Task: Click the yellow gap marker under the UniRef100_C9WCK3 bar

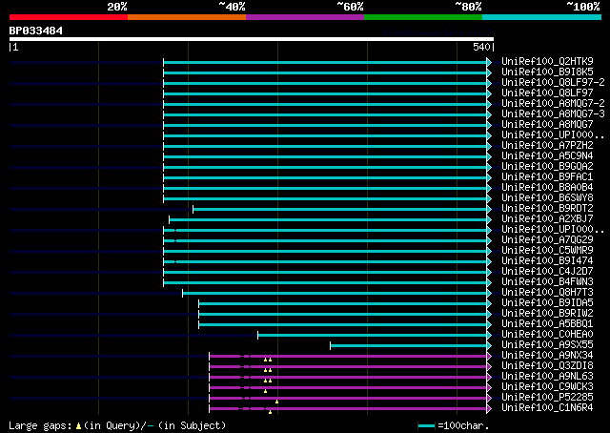Action: click(x=265, y=391)
